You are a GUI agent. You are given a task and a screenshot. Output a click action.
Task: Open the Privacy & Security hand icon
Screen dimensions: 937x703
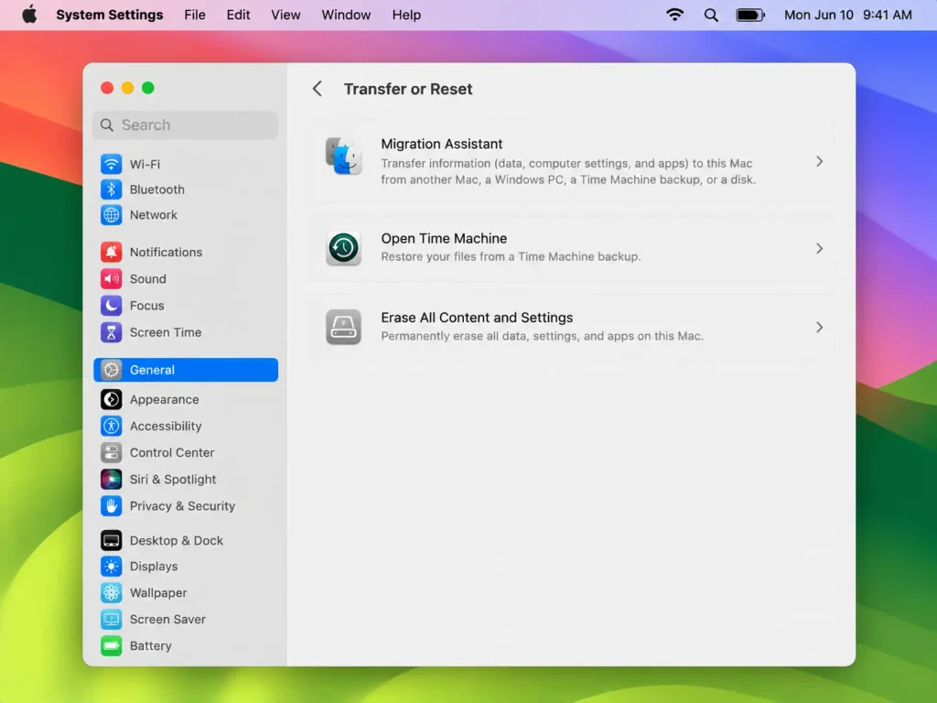pos(111,506)
